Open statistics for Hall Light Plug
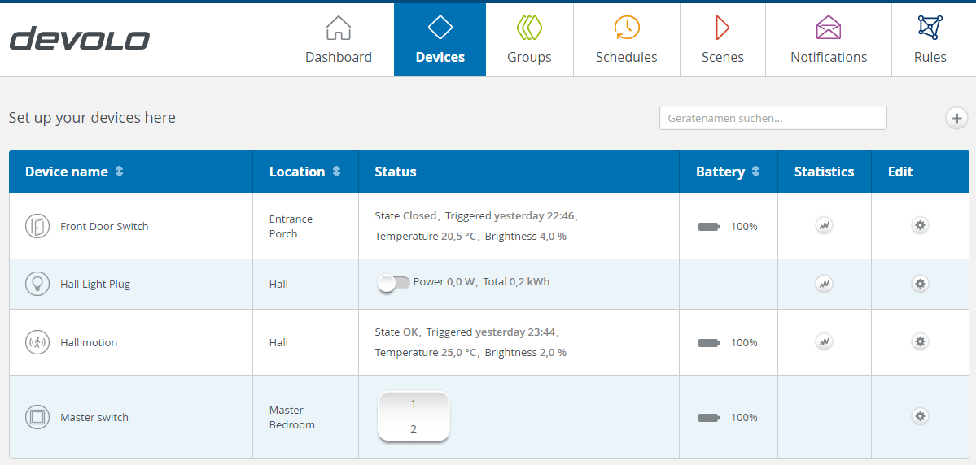The width and height of the screenshot is (976, 465). click(824, 284)
